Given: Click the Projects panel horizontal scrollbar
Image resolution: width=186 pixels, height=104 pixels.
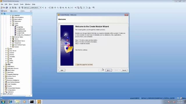Looking at the screenshot, I should [15, 96].
